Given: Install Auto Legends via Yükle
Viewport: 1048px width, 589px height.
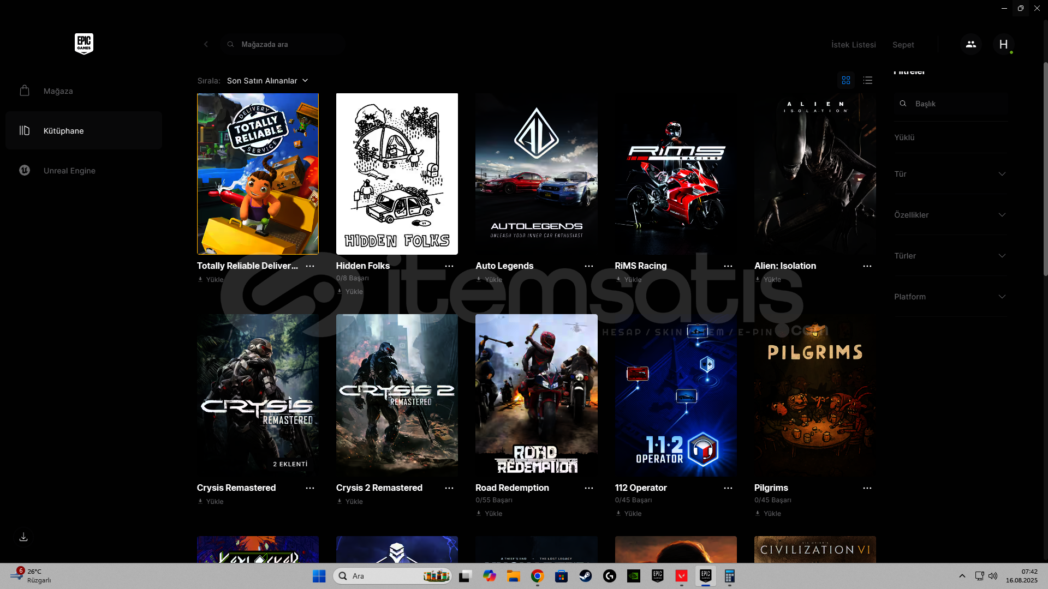Looking at the screenshot, I should pos(489,279).
